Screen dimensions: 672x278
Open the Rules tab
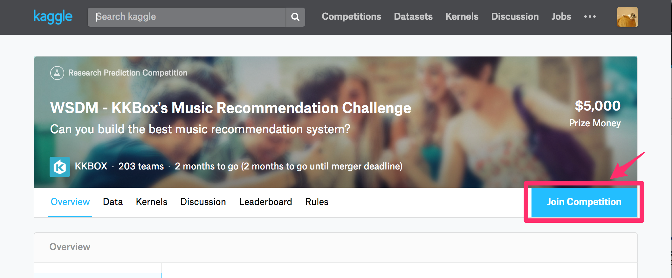[x=317, y=202]
